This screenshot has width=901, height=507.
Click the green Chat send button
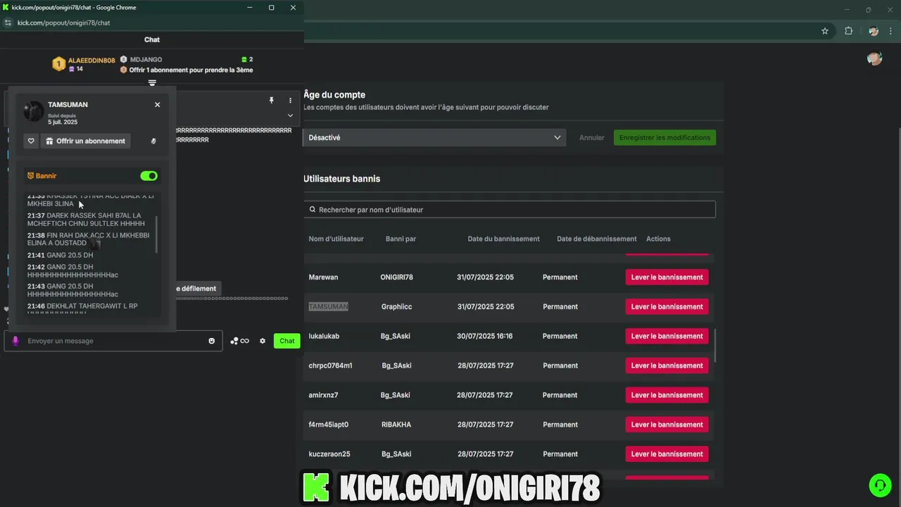287,341
